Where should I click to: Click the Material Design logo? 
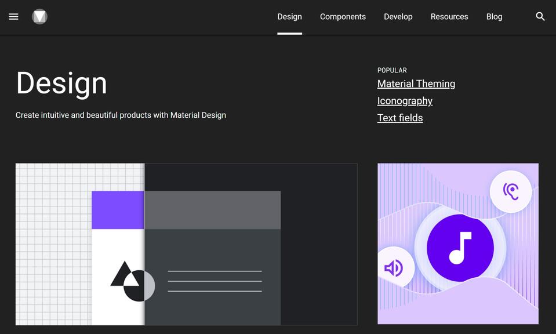(39, 16)
